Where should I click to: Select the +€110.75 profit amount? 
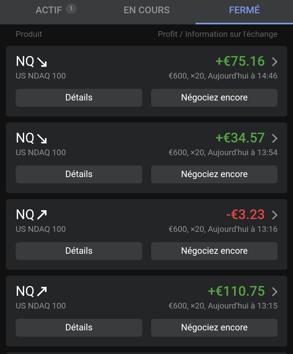[x=236, y=291]
